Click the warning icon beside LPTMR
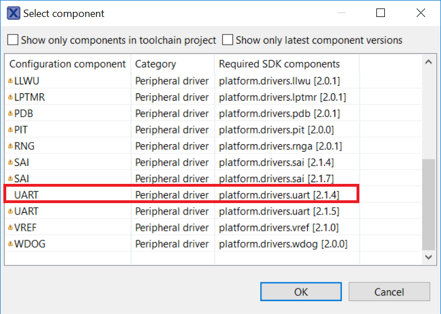The width and height of the screenshot is (441, 314). 10,97
